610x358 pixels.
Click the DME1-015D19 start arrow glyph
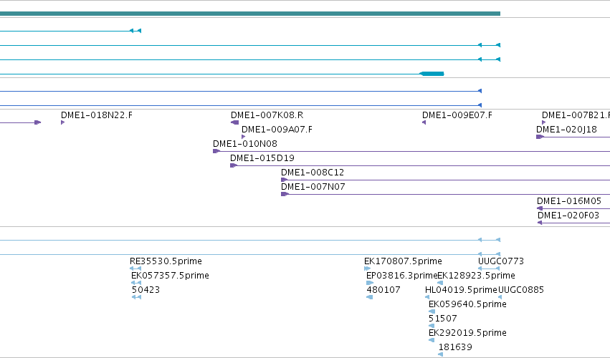[x=234, y=165]
